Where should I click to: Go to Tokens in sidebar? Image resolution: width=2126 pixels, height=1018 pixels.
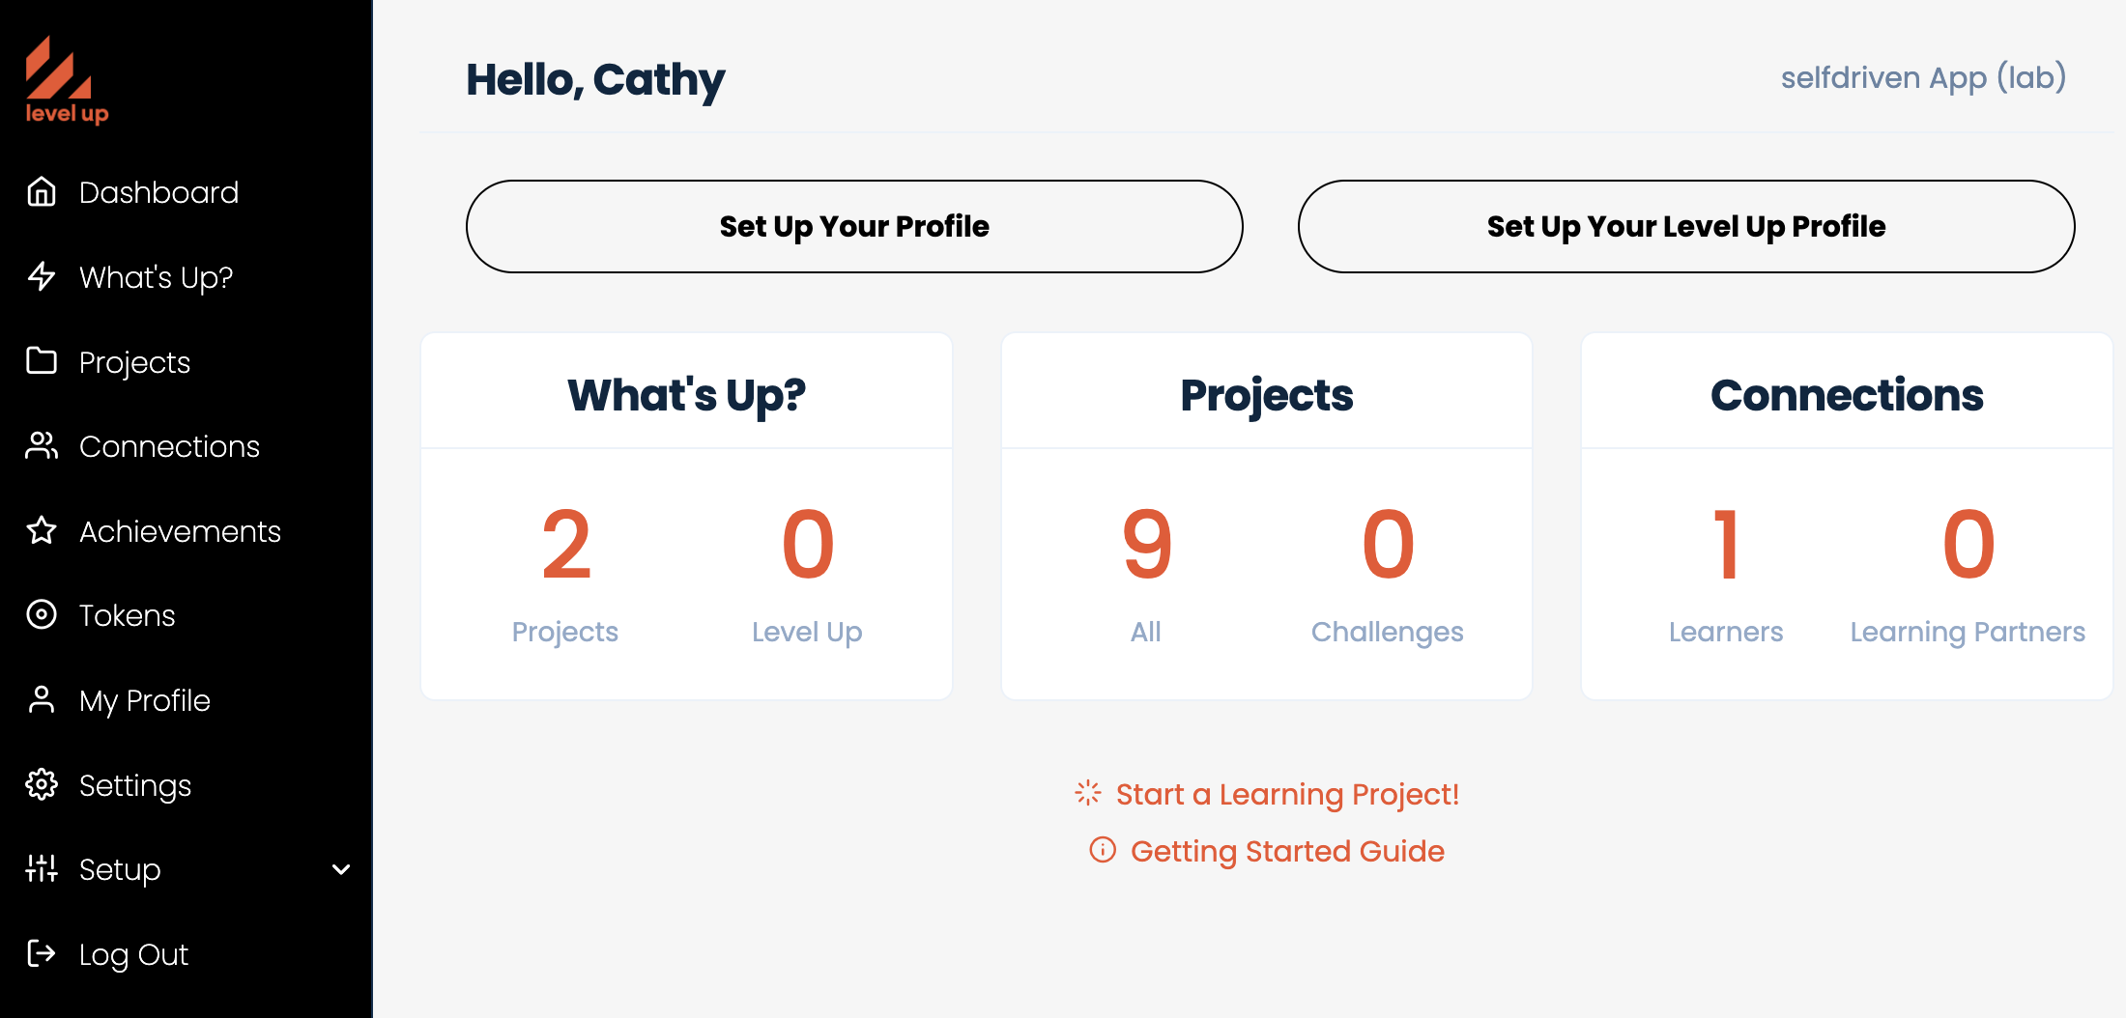(x=127, y=615)
